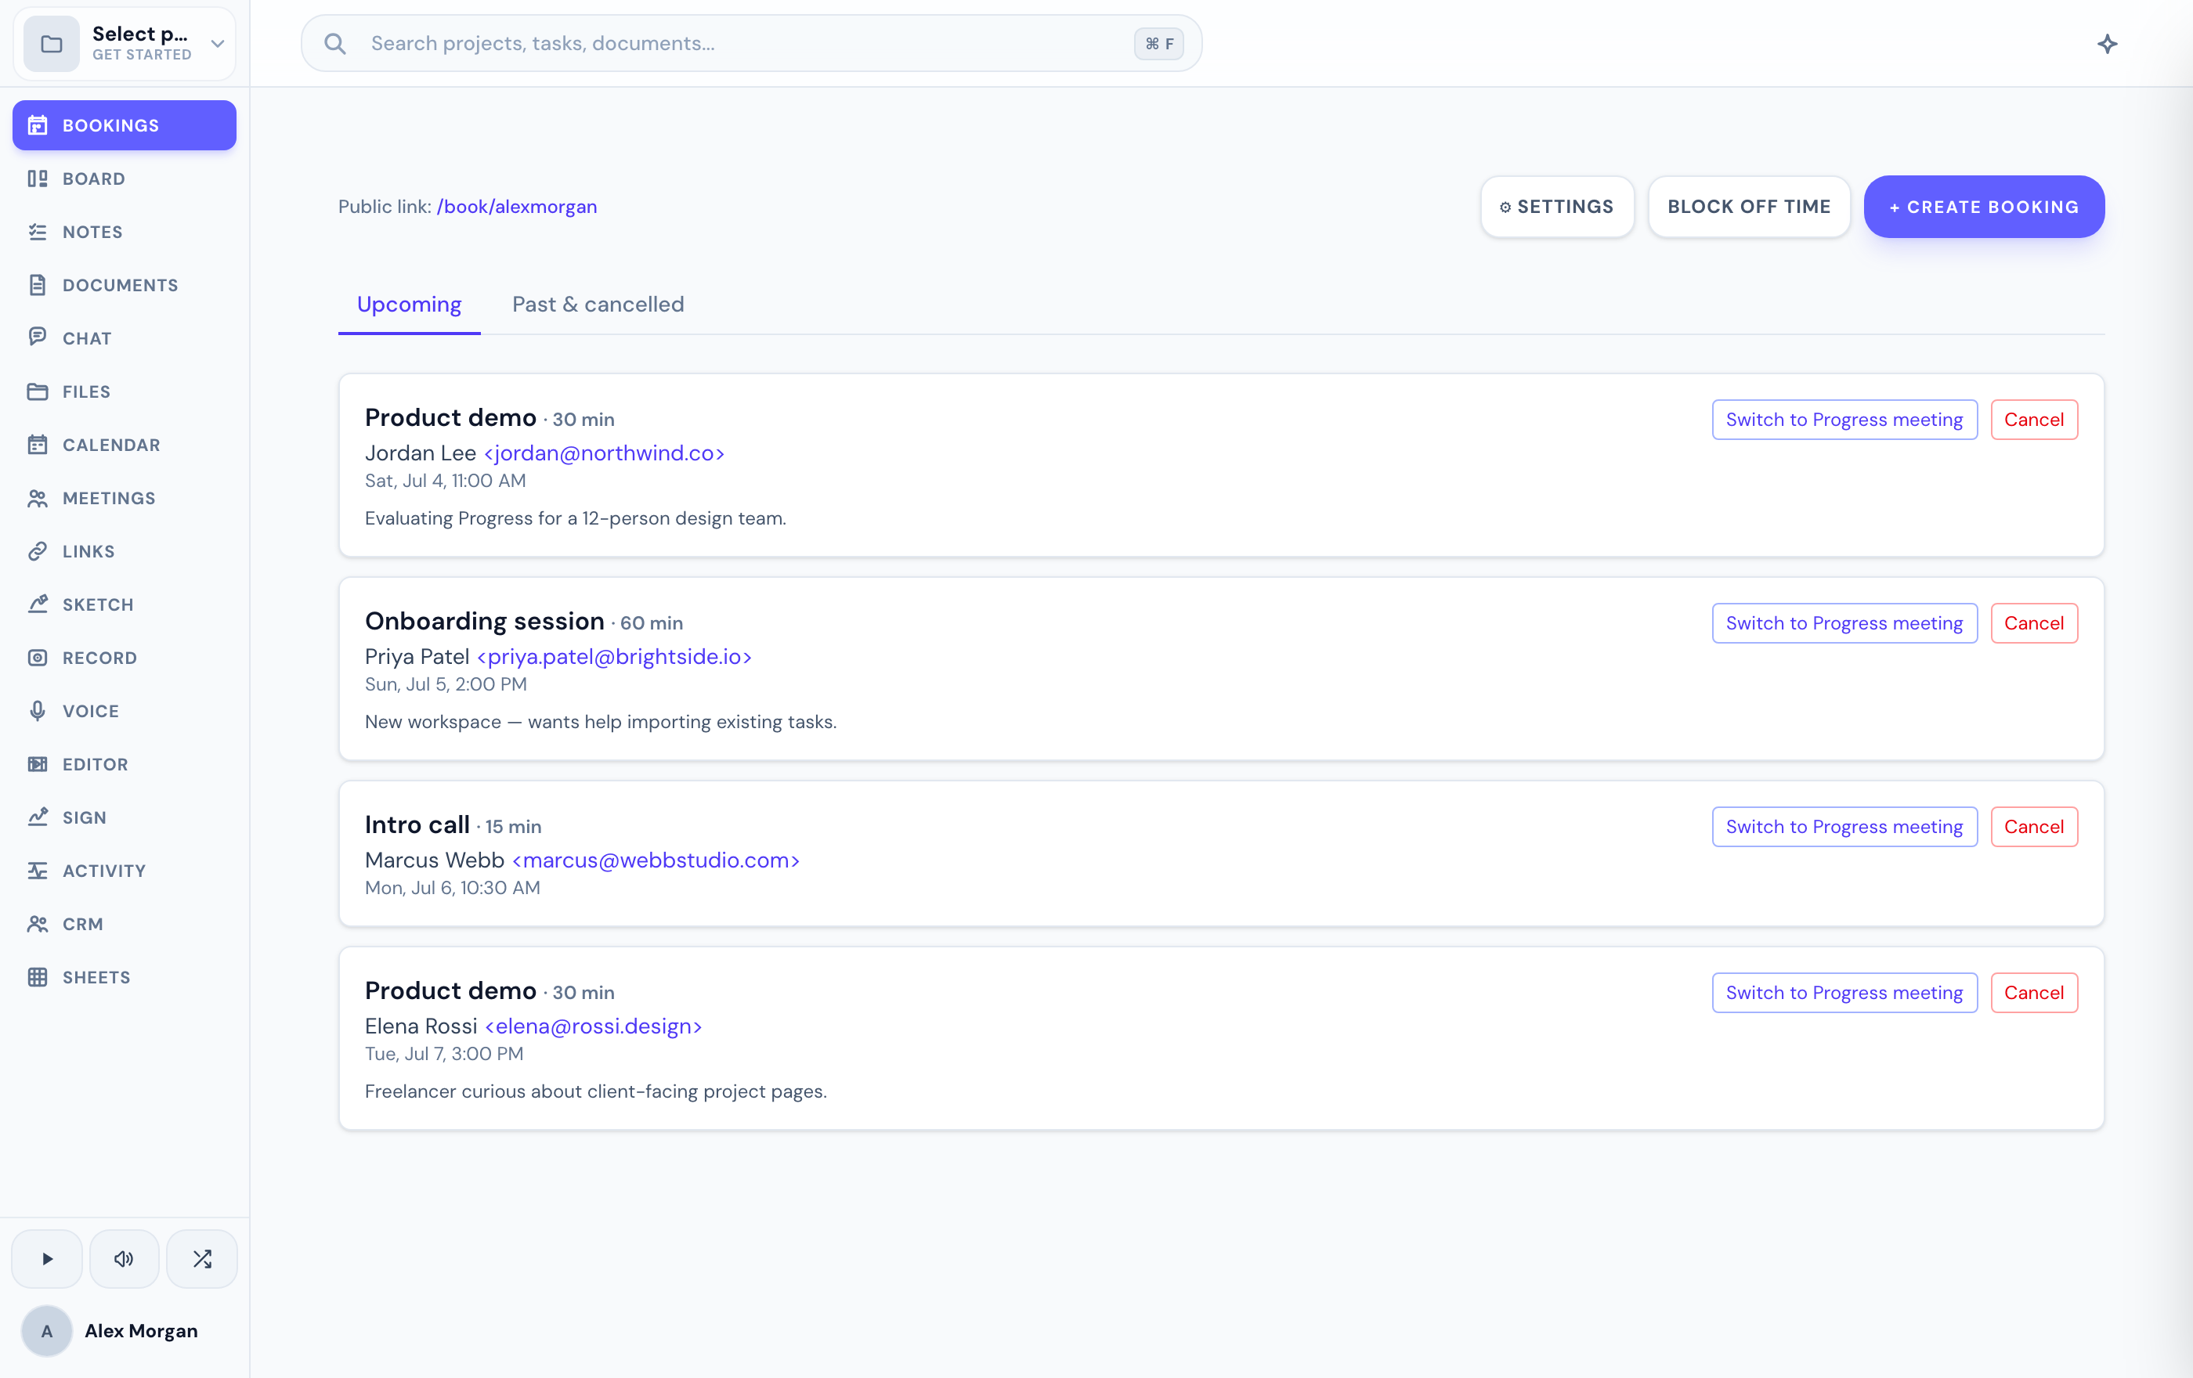Open the Sign section
This screenshot has width=2193, height=1378.
click(x=125, y=817)
